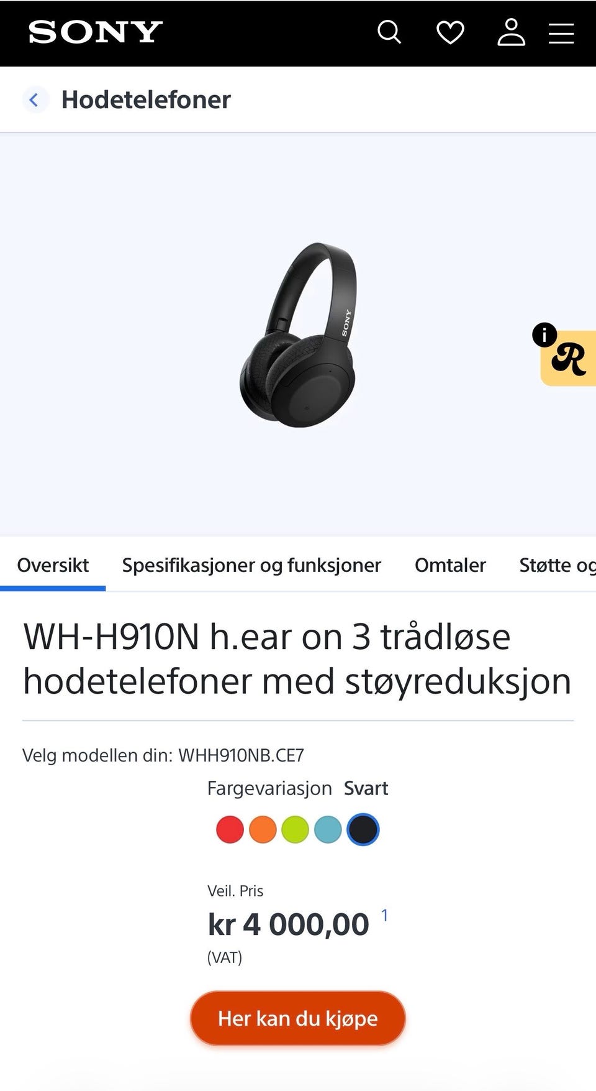Open the search magnifier icon
Viewport: 596px width, 1091px height.
[x=389, y=32]
